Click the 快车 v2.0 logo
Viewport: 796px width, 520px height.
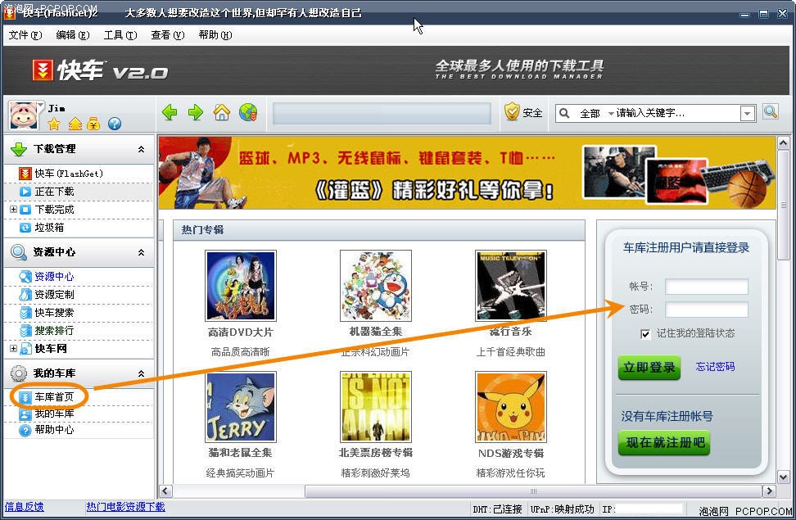click(x=100, y=70)
